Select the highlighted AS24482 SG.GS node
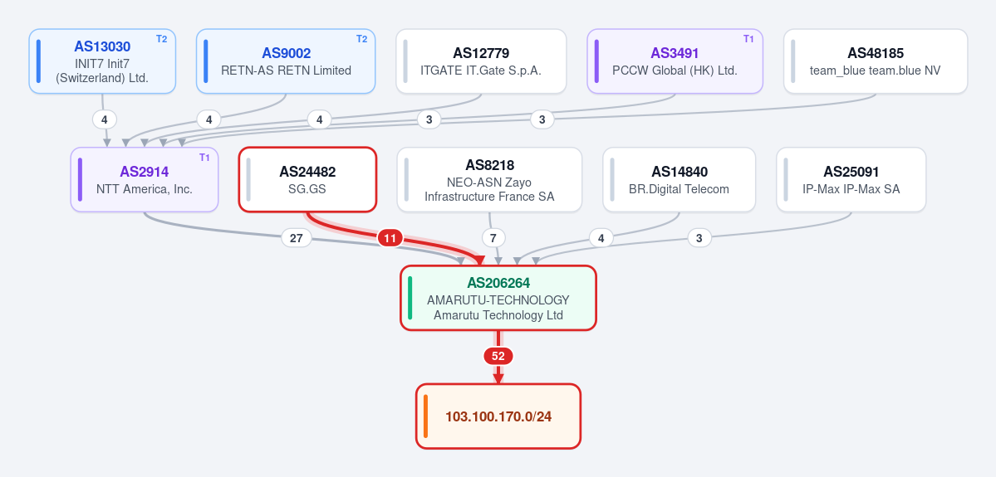Image resolution: width=996 pixels, height=477 pixels. pyautogui.click(x=307, y=179)
